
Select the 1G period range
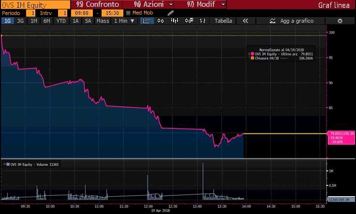click(x=7, y=21)
